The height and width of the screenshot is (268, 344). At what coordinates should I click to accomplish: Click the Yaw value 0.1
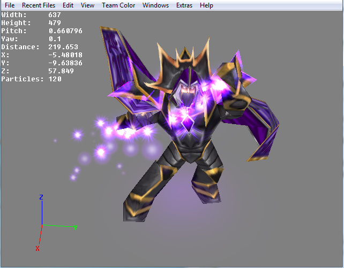tap(55, 39)
